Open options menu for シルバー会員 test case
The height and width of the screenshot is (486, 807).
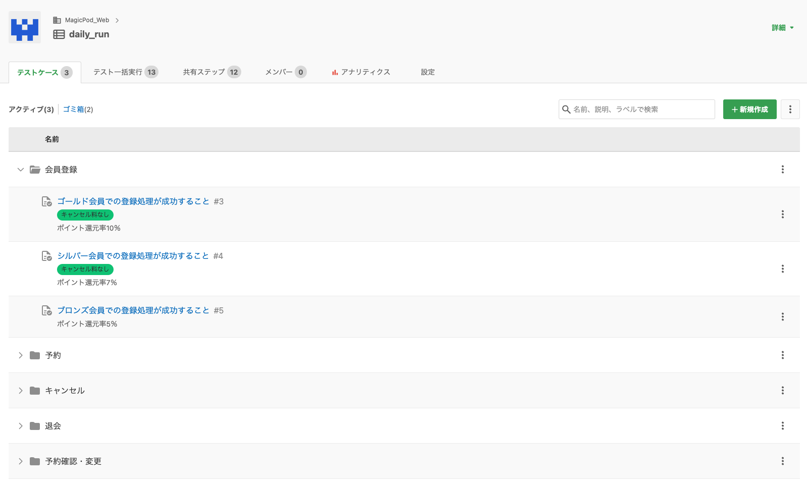[782, 269]
